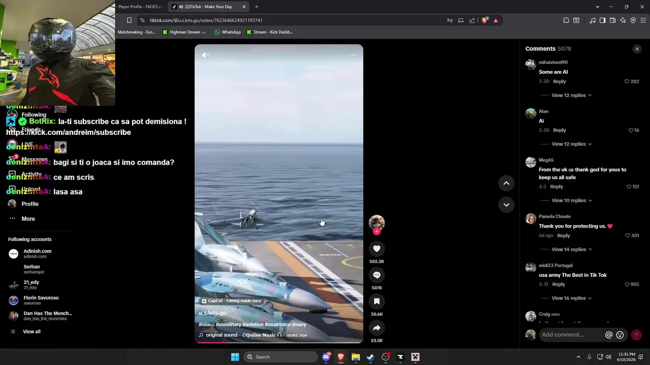Like mihaiviorel90's comment
Screen dimensions: 650x365
click(627, 81)
